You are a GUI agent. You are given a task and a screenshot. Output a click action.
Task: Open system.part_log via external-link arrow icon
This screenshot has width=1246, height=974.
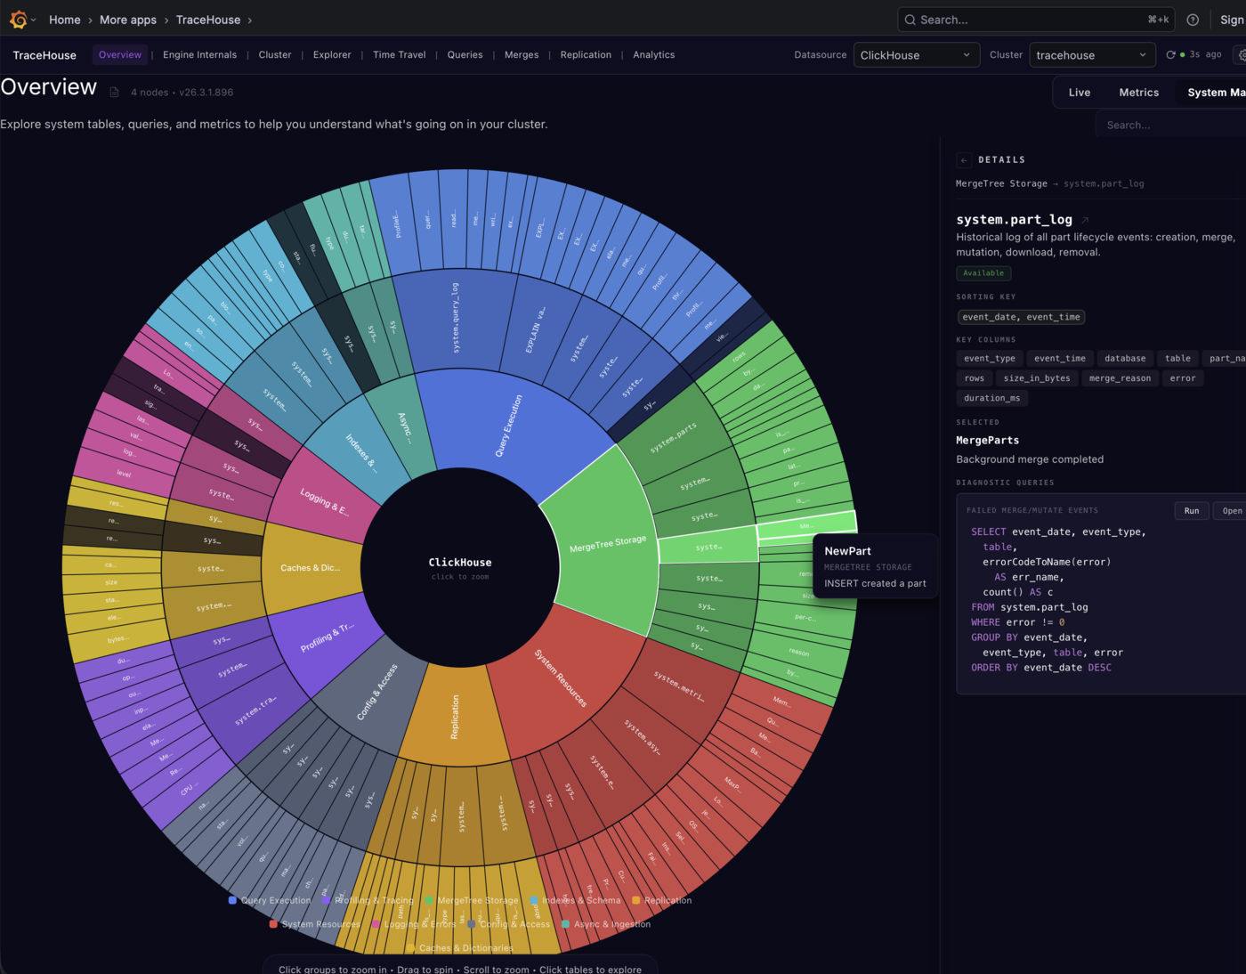[x=1085, y=220]
